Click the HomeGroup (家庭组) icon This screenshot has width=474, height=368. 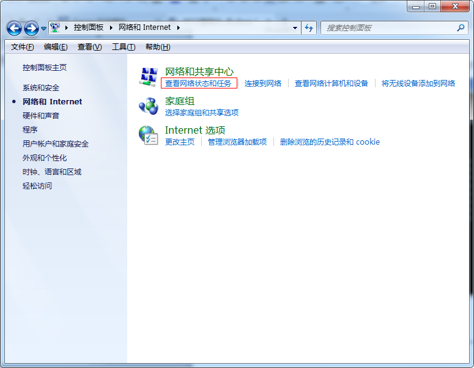tap(149, 106)
